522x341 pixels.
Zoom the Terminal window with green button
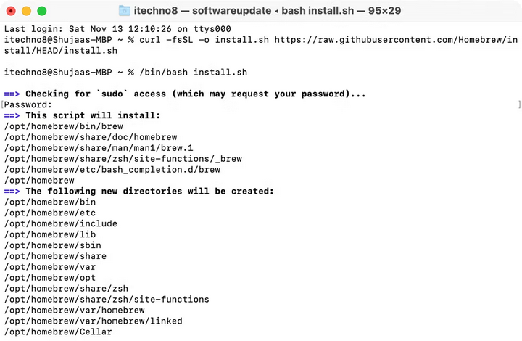41,11
